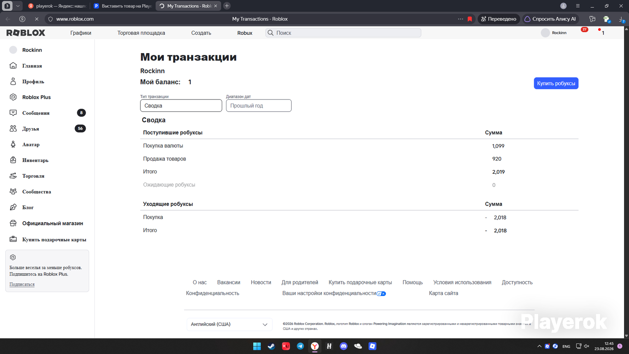
Task: Open Discord from the taskbar
Action: click(344, 346)
